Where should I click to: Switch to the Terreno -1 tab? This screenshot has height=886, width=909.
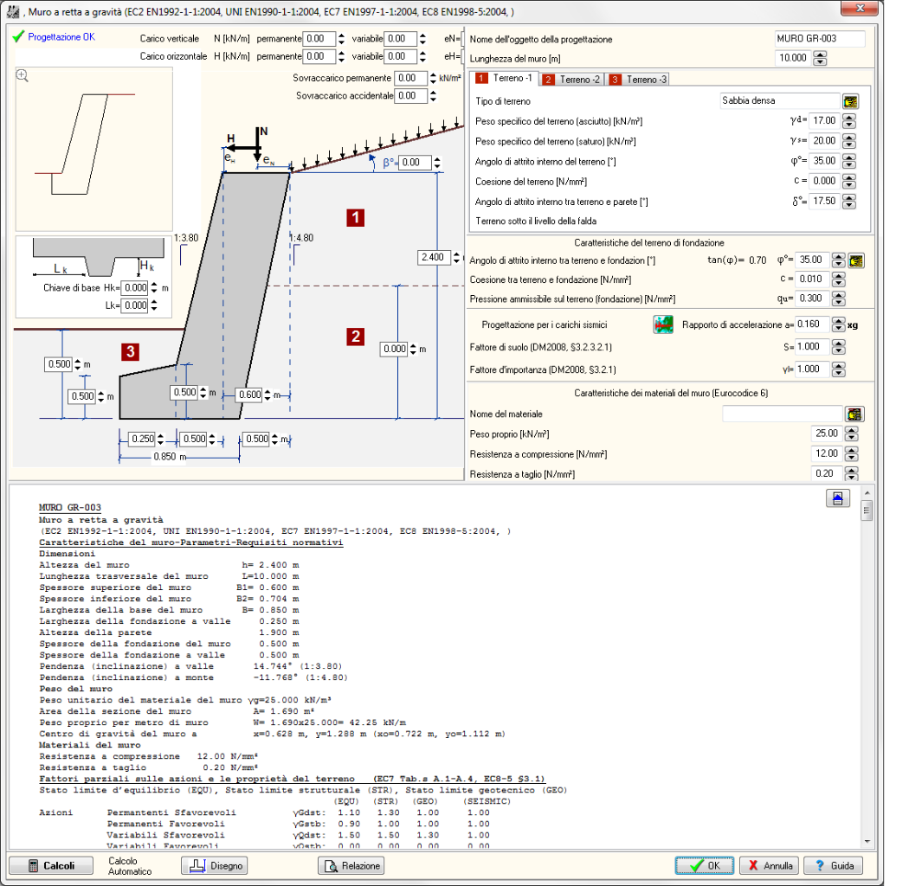point(505,78)
